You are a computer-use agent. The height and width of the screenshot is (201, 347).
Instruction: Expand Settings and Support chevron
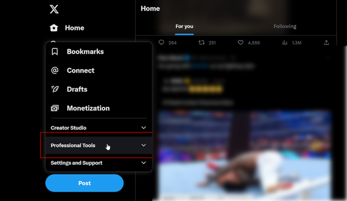pyautogui.click(x=144, y=163)
